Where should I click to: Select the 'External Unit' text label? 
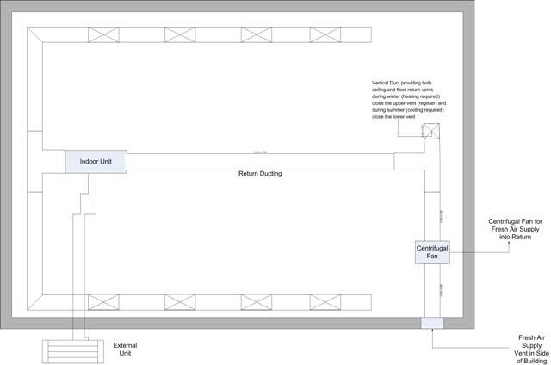tap(125, 350)
